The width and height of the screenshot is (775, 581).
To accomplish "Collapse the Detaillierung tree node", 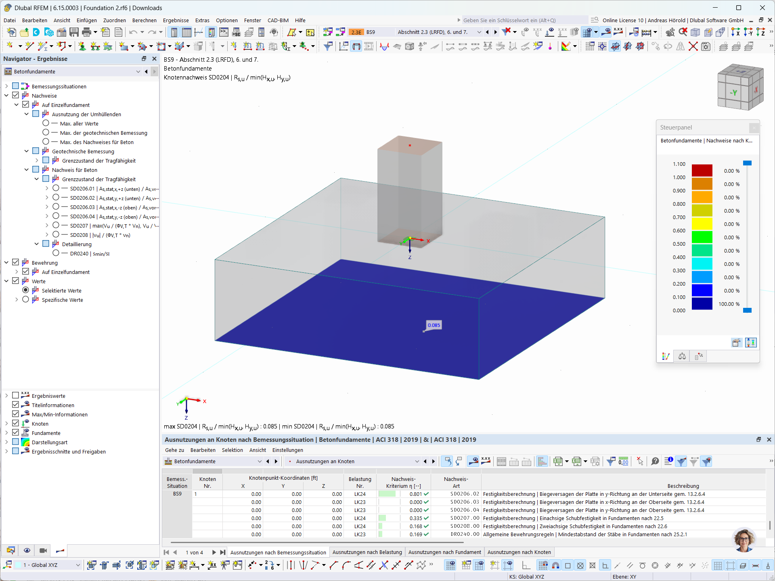I will (37, 244).
